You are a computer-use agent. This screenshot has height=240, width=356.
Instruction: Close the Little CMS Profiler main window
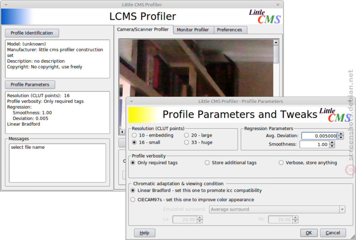point(278,5)
